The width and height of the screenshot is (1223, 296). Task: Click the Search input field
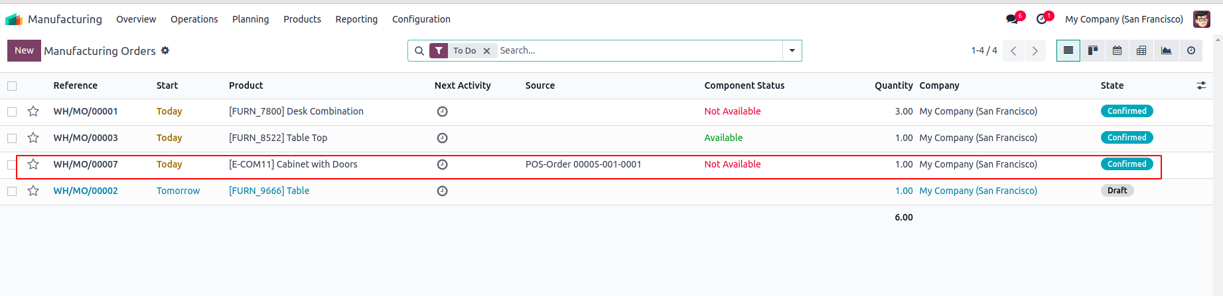coord(637,51)
